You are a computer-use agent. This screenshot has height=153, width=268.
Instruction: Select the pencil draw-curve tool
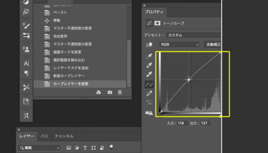[x=149, y=94]
